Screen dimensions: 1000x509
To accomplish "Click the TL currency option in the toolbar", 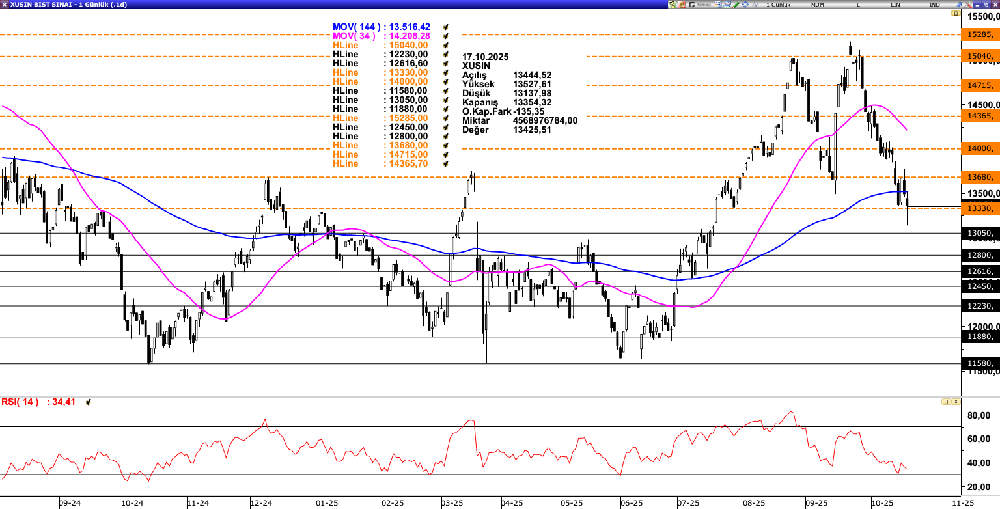I will [x=856, y=5].
